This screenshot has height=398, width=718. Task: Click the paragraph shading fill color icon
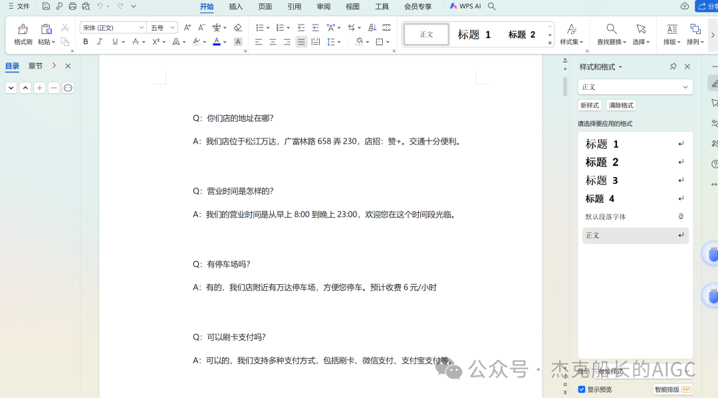pos(360,42)
